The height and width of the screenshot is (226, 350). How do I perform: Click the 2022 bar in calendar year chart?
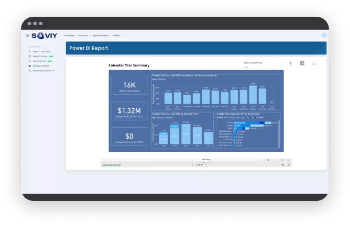click(186, 134)
